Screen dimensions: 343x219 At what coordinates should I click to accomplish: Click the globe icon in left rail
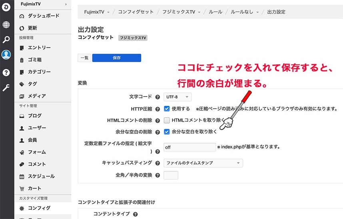(x=6, y=25)
